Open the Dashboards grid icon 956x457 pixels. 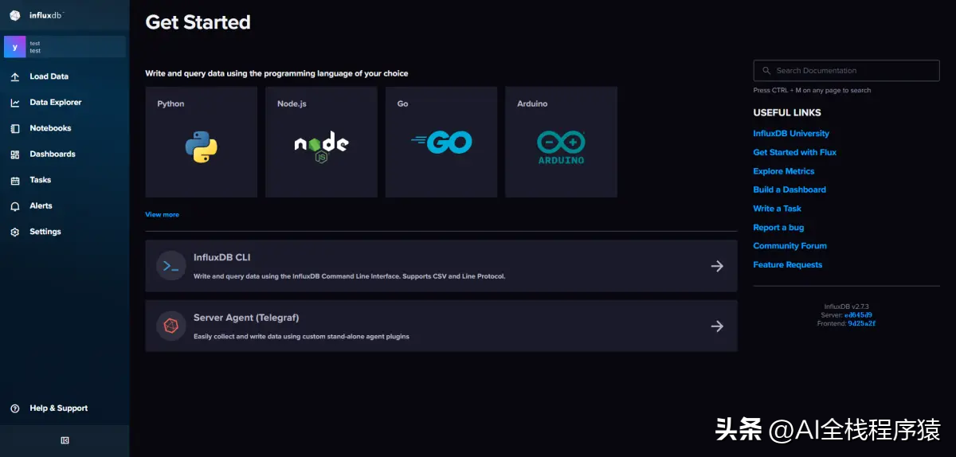click(15, 154)
